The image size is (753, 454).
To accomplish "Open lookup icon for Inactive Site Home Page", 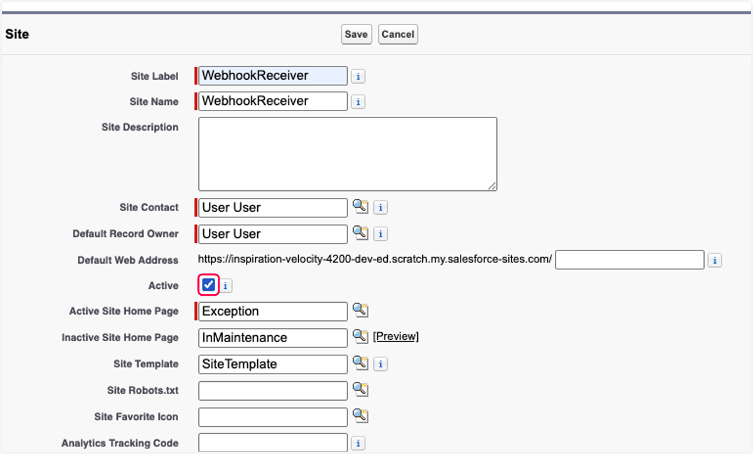I will 360,337.
